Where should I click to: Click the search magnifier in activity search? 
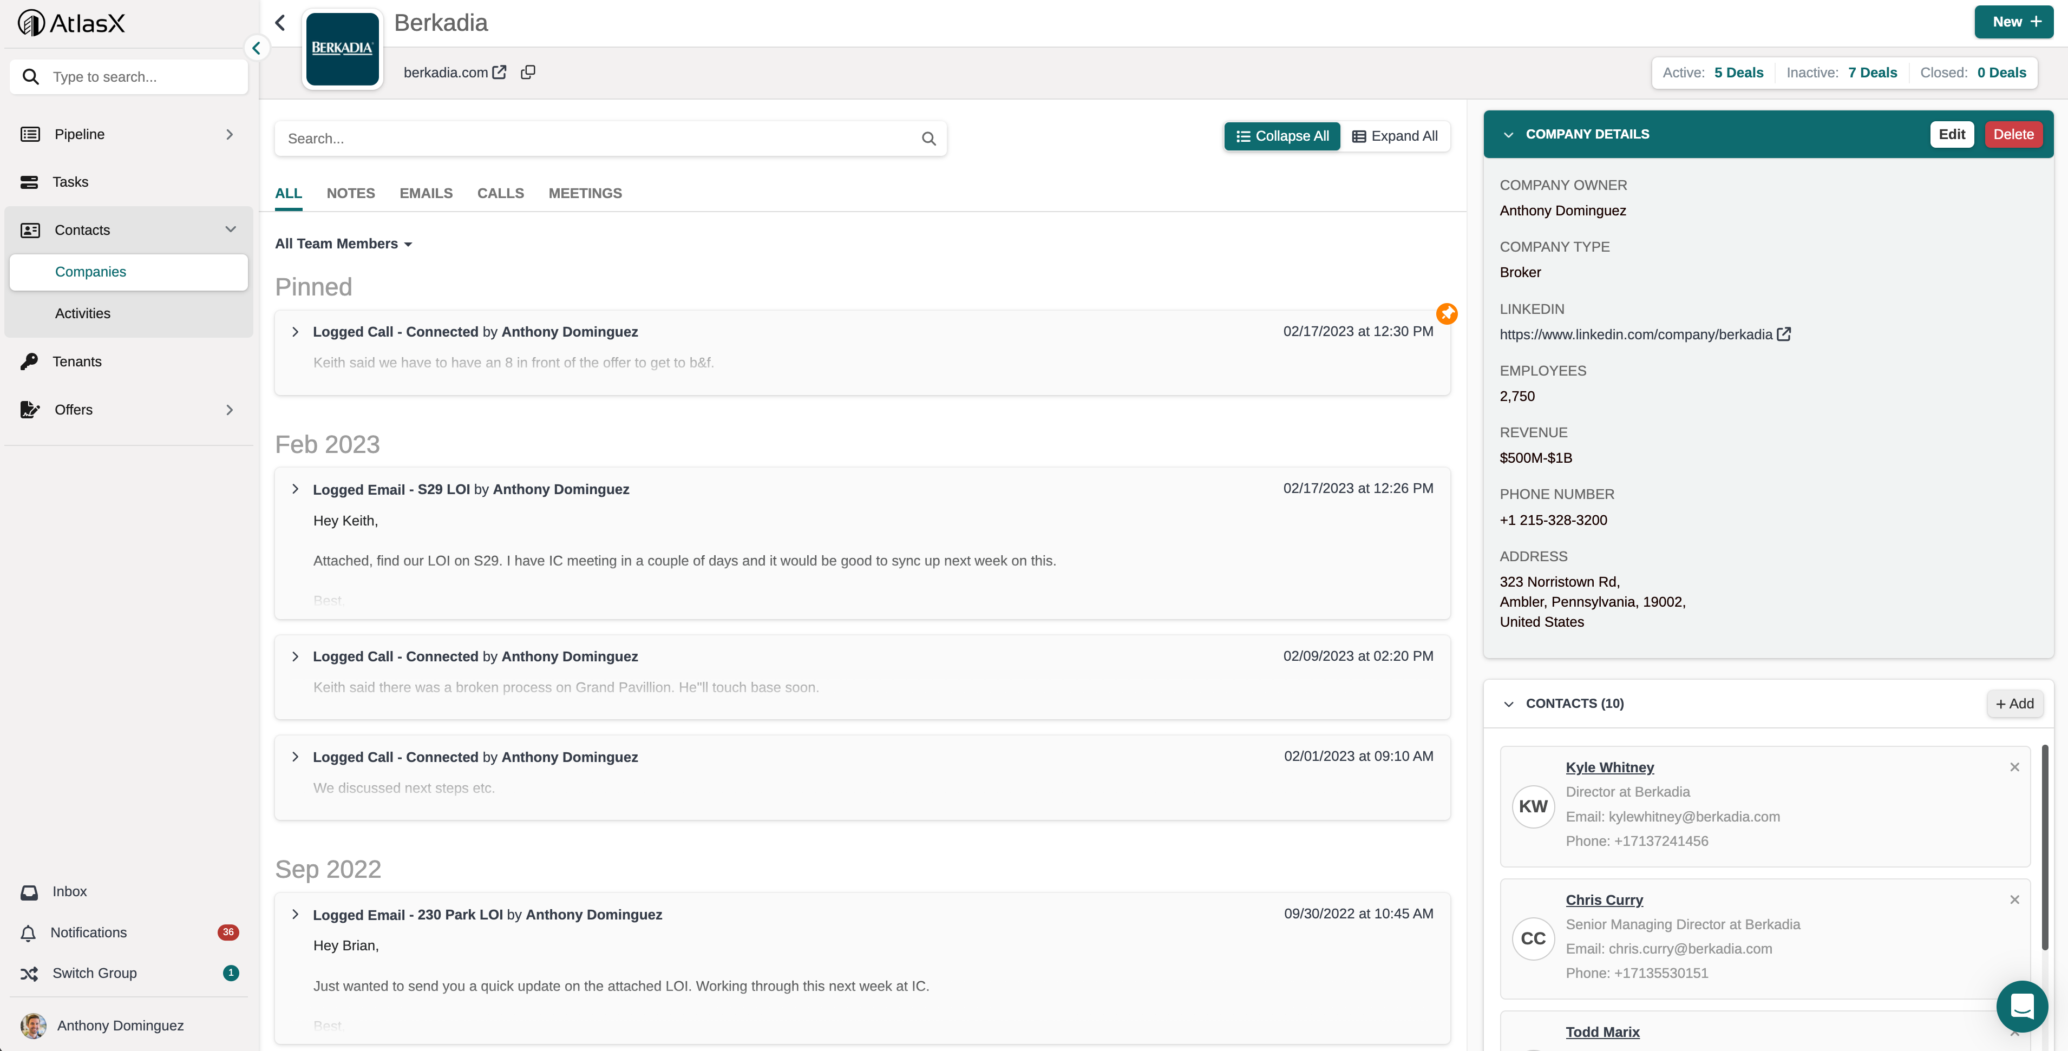(929, 139)
